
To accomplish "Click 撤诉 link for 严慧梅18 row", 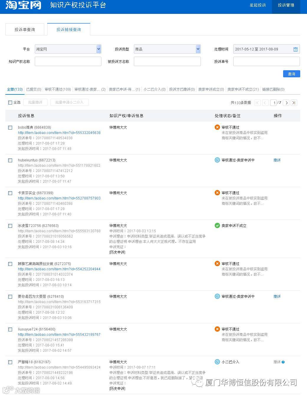I will tap(277, 362).
